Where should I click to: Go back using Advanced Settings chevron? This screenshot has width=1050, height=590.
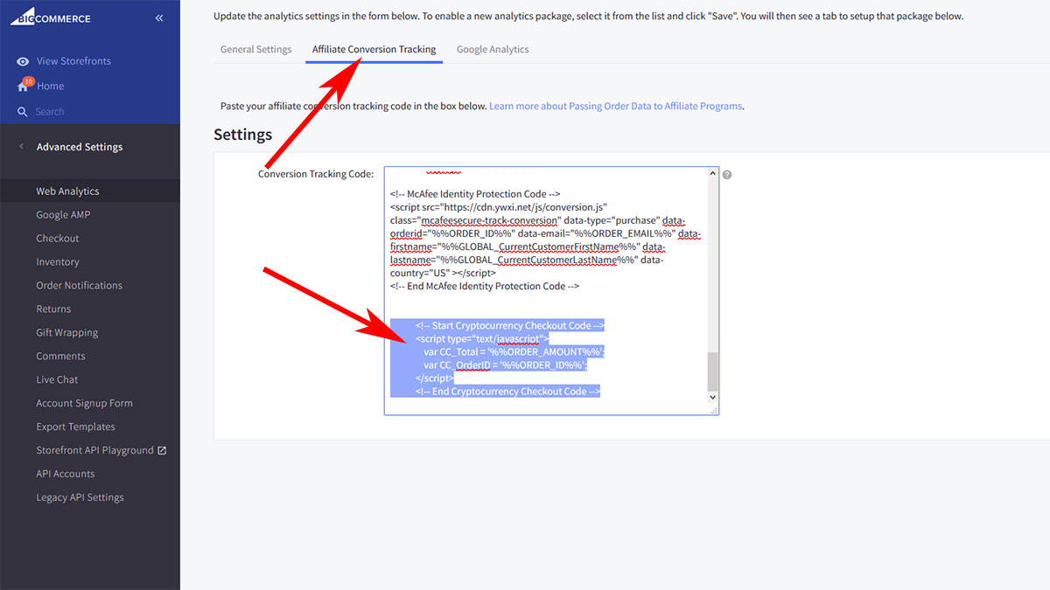[21, 147]
